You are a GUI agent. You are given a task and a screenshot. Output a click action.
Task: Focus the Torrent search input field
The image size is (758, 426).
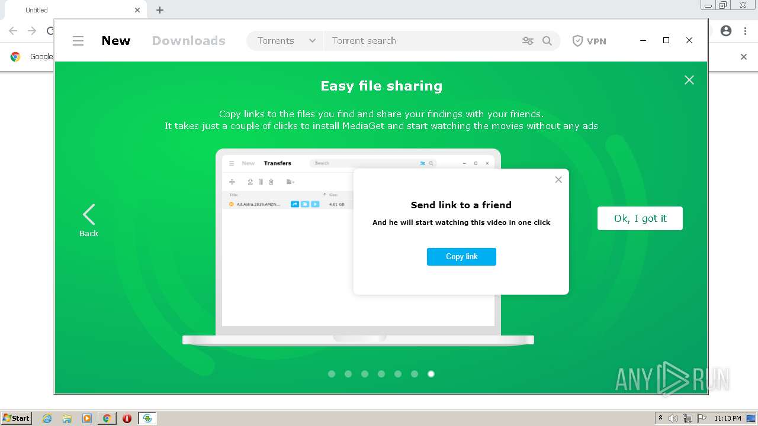[x=422, y=41]
